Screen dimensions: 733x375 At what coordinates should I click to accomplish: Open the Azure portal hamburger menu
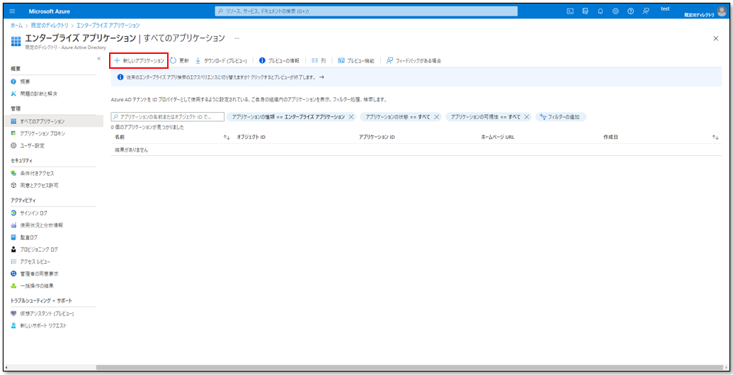[12, 11]
